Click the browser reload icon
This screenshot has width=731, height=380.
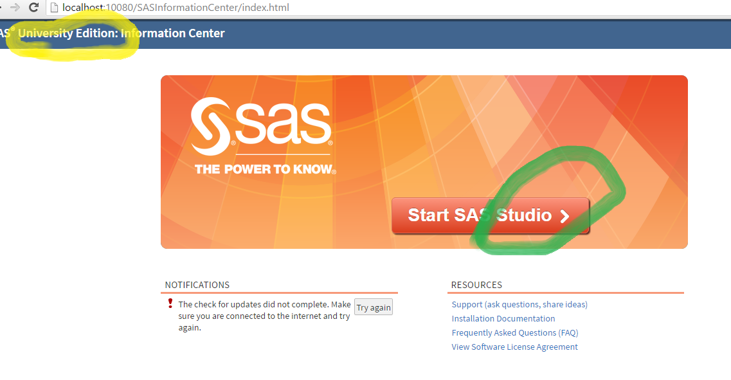point(33,8)
